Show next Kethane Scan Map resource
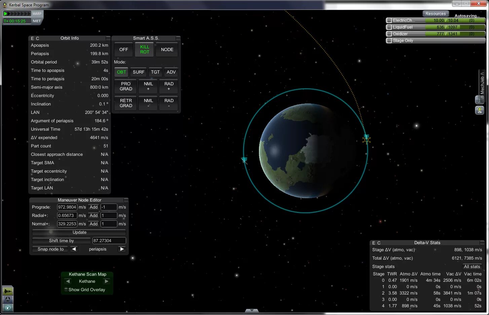This screenshot has width=489, height=315. pyautogui.click(x=107, y=281)
